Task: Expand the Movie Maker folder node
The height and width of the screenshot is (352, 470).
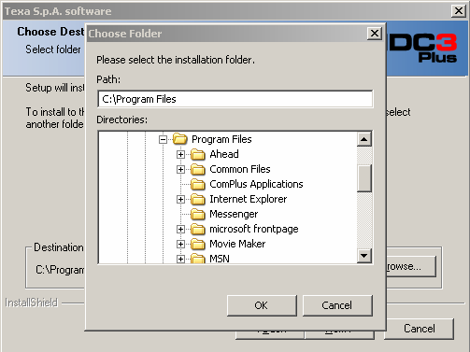Action: pyautogui.click(x=180, y=244)
